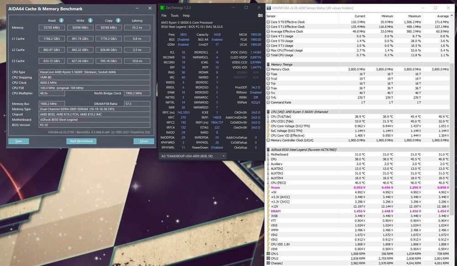The width and height of the screenshot is (457, 266).
Task: Click the Motherboard temperature sensor icon
Action: [268, 154]
